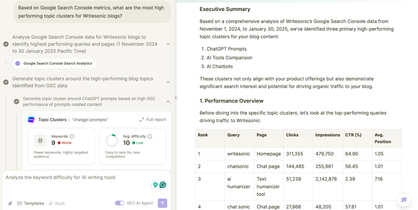418x210 pixels.
Task: Click the 'Homepage' page cell
Action: tap(269, 154)
